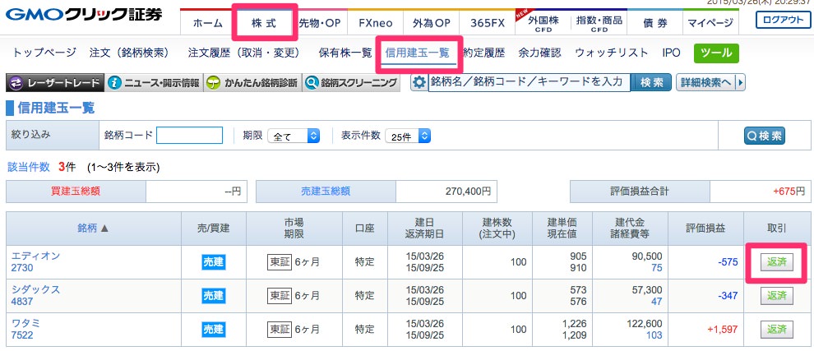
Task: Select the 株式 tab
Action: [x=264, y=23]
